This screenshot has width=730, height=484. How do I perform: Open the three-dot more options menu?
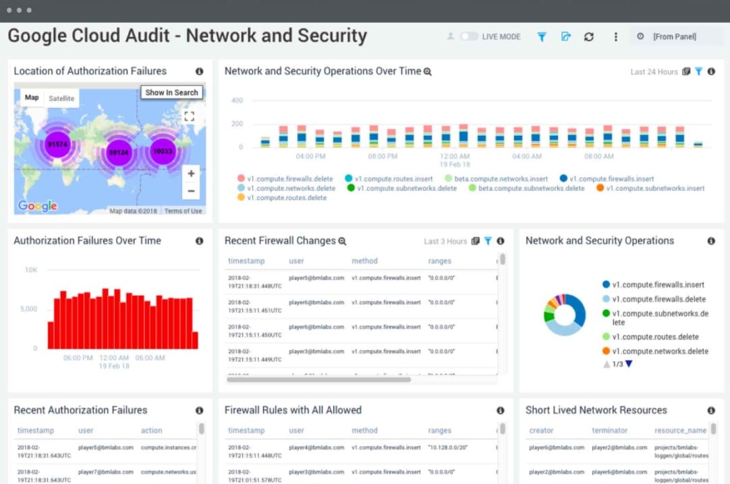point(615,37)
